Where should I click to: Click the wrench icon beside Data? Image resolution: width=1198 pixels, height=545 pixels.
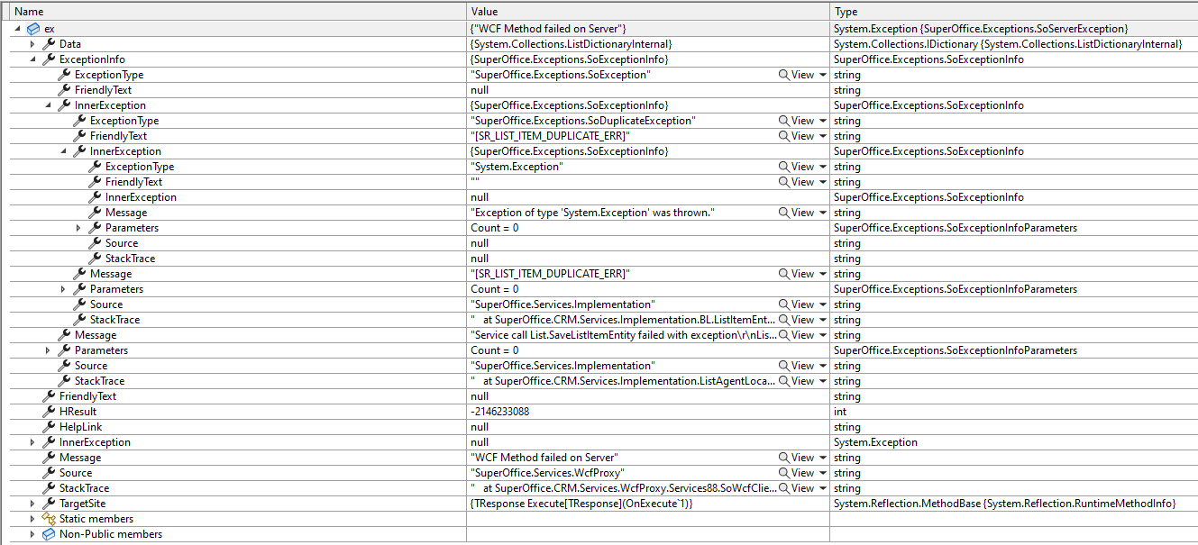(x=49, y=44)
